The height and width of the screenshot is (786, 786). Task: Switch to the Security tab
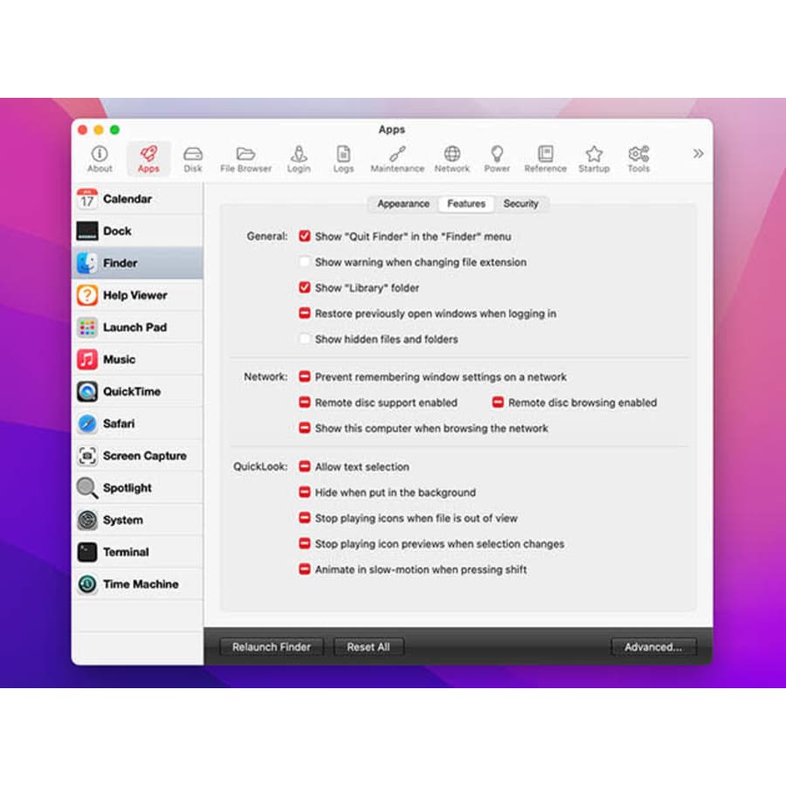click(x=522, y=203)
